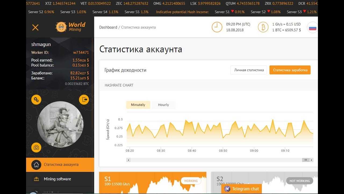344x194 pixels.
Task: Click the 1 Gh/s = 0.15 USD rate
Action: tap(286, 24)
